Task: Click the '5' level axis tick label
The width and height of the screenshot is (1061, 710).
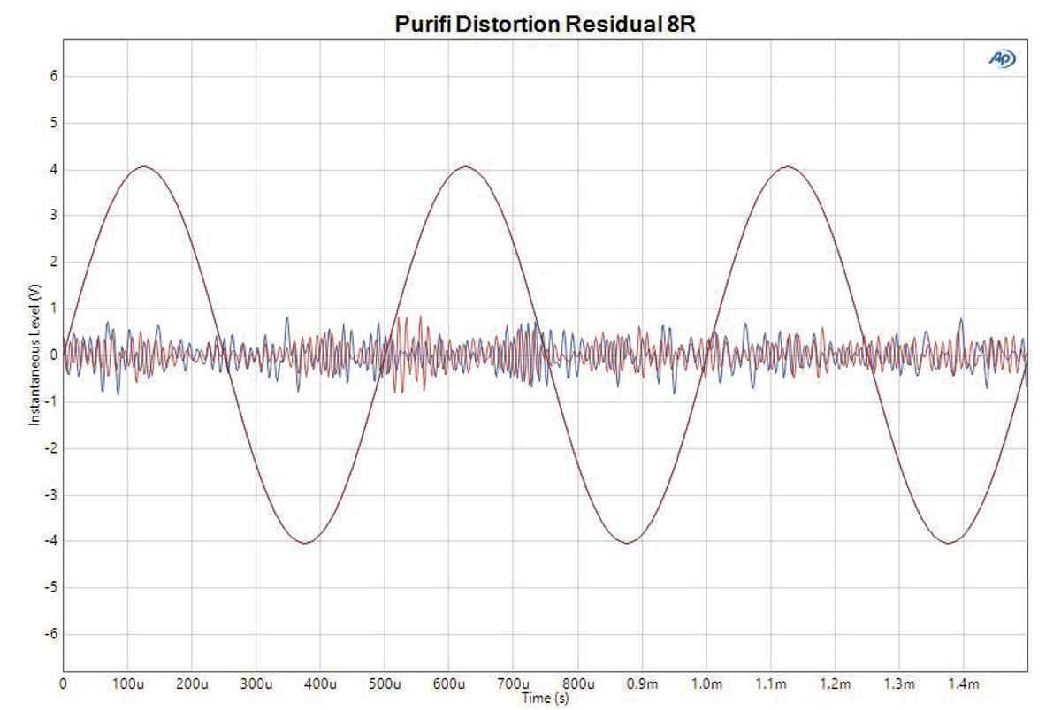Action: click(x=53, y=123)
